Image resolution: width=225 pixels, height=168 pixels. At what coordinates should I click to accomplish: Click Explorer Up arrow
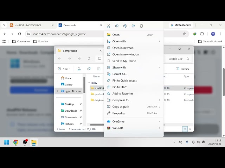[79, 59]
